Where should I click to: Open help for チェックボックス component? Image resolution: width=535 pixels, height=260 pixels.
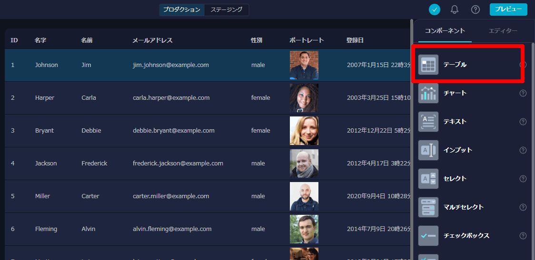(523, 236)
